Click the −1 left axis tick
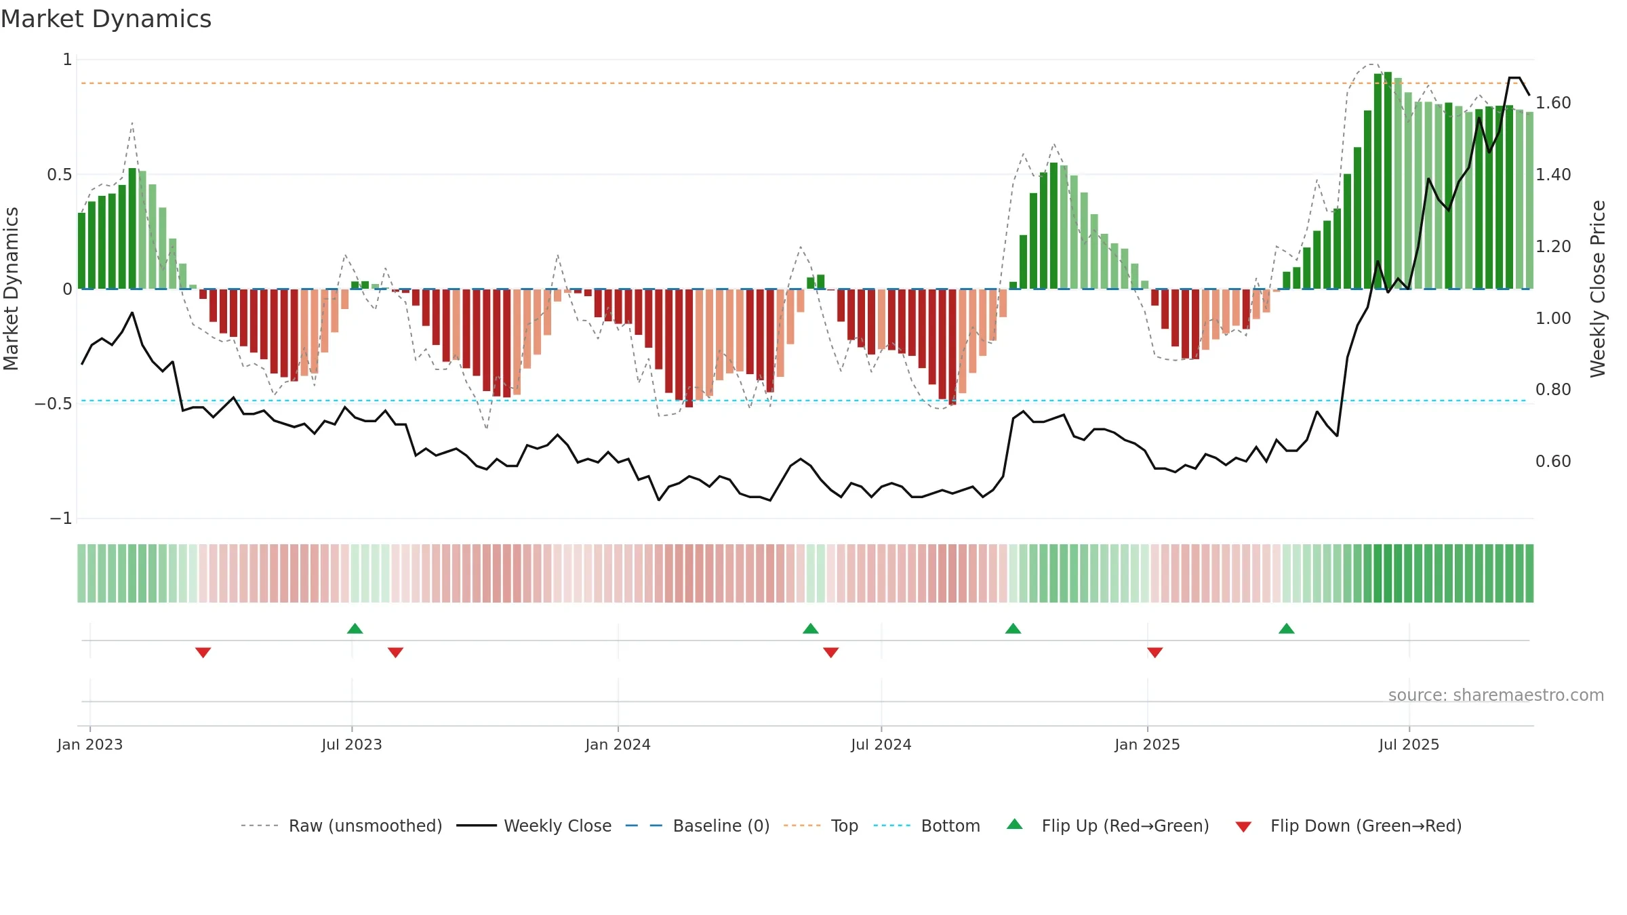The image size is (1627, 915). click(60, 518)
